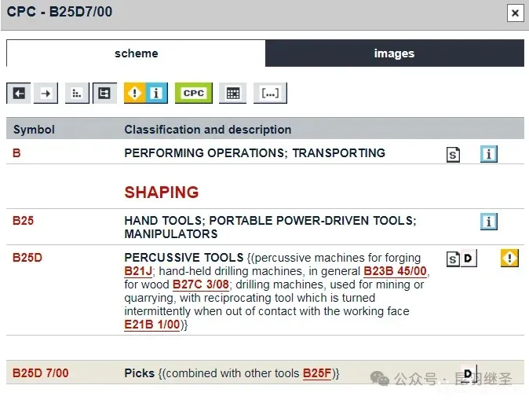Switch to the scheme tab
529x400 pixels.
pyautogui.click(x=136, y=53)
